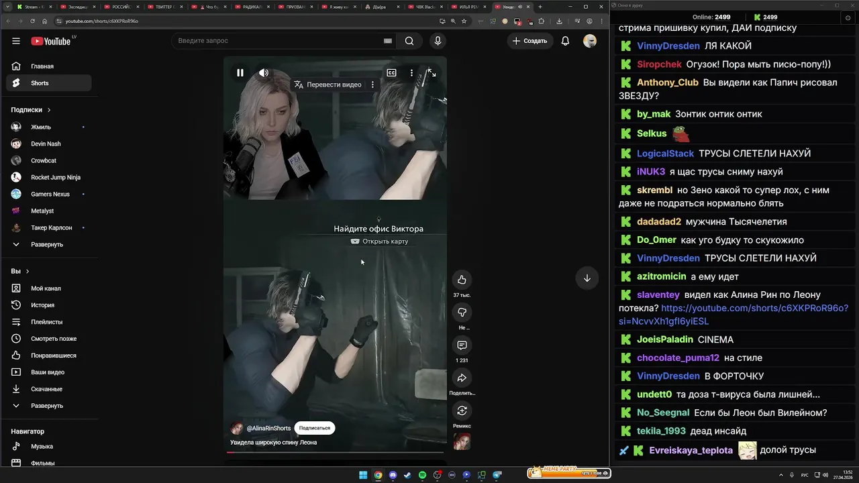
Task: Dislike the Short with thumbs down
Action: point(462,313)
